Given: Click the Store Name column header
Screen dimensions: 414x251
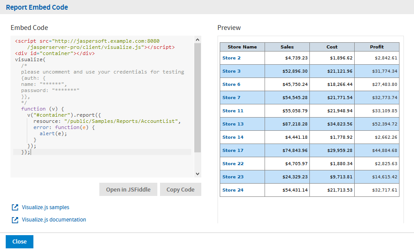Looking at the screenshot, I should click(243, 47).
